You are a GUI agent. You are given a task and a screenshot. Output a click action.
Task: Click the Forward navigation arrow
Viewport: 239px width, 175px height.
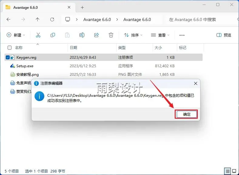click(x=23, y=19)
